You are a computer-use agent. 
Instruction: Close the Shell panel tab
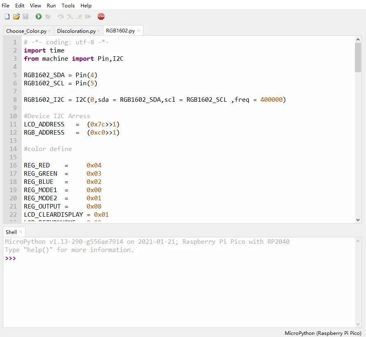point(21,232)
